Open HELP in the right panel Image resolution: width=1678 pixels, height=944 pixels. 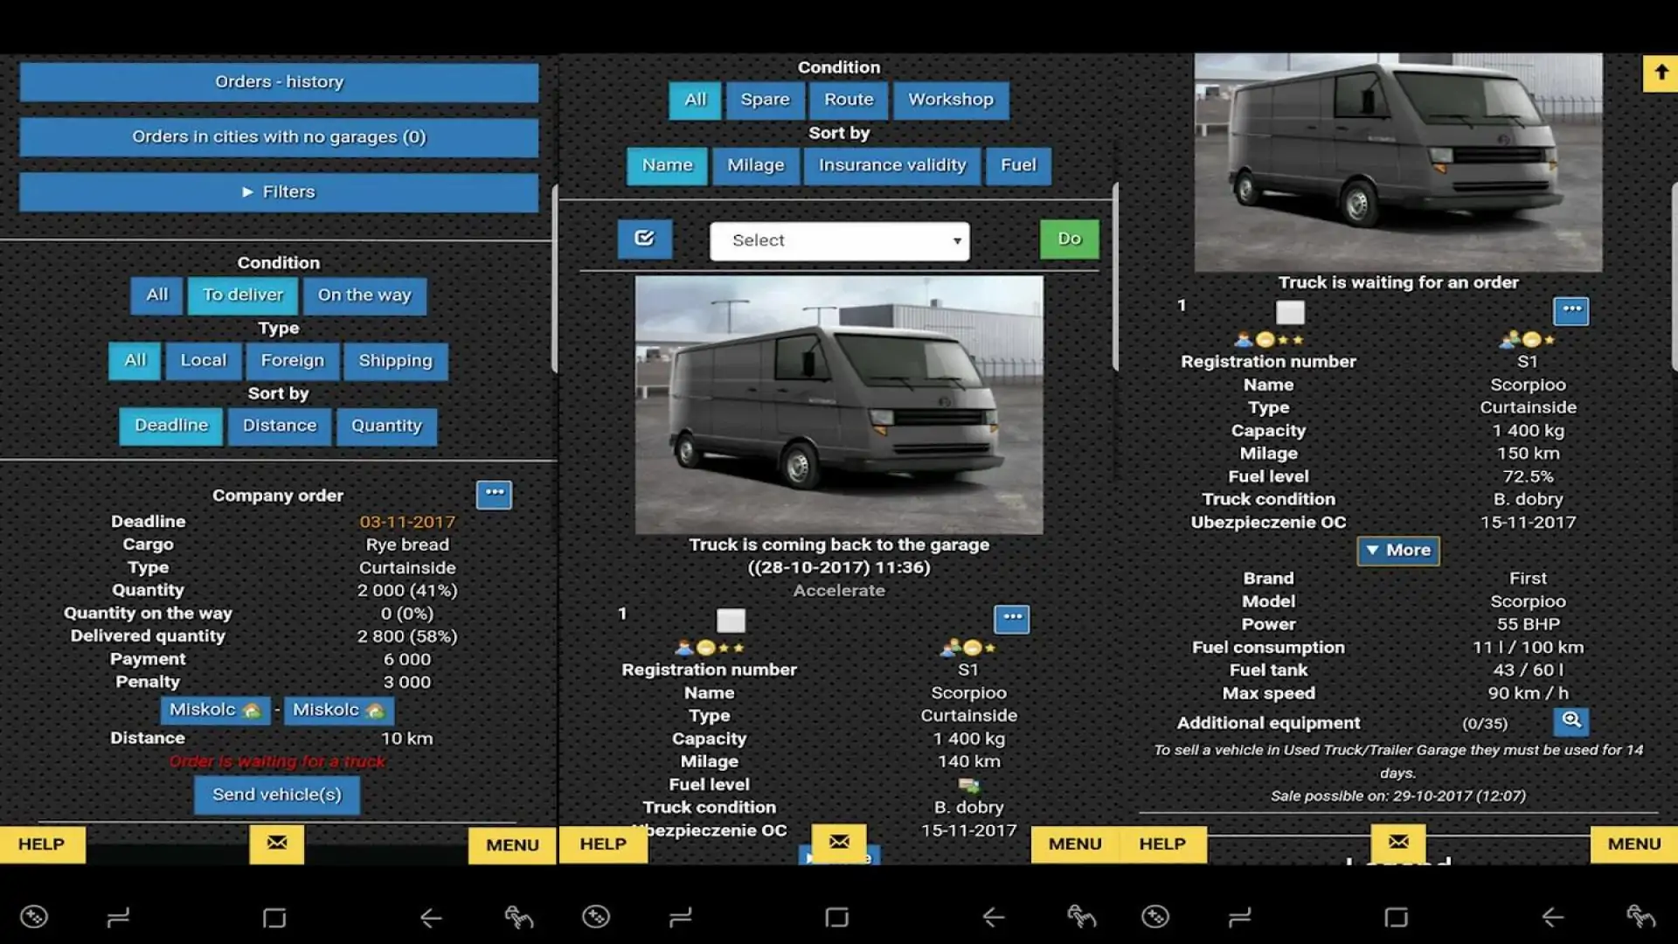coord(1163,845)
